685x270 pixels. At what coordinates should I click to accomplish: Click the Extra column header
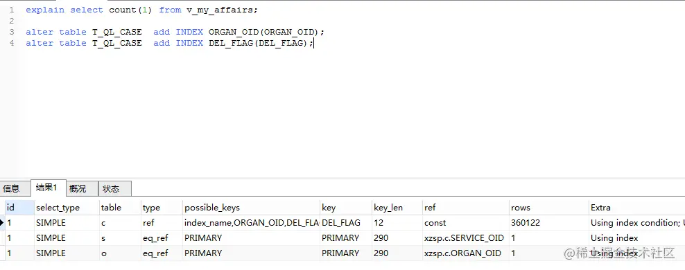(x=636, y=208)
